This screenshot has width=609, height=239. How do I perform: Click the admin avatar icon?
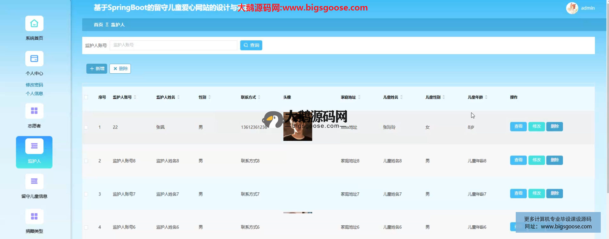click(572, 8)
